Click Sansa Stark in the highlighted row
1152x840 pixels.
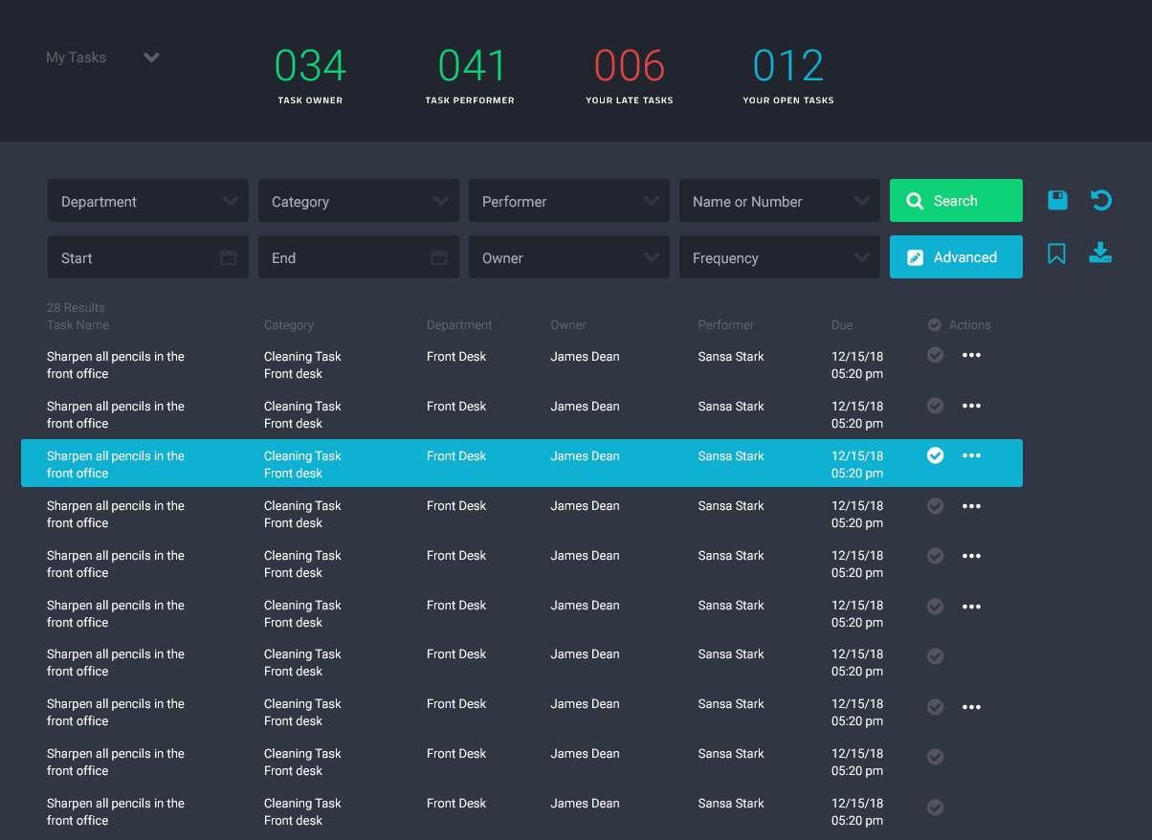tap(731, 456)
